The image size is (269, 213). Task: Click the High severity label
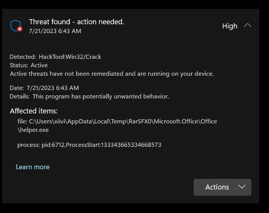(x=230, y=26)
